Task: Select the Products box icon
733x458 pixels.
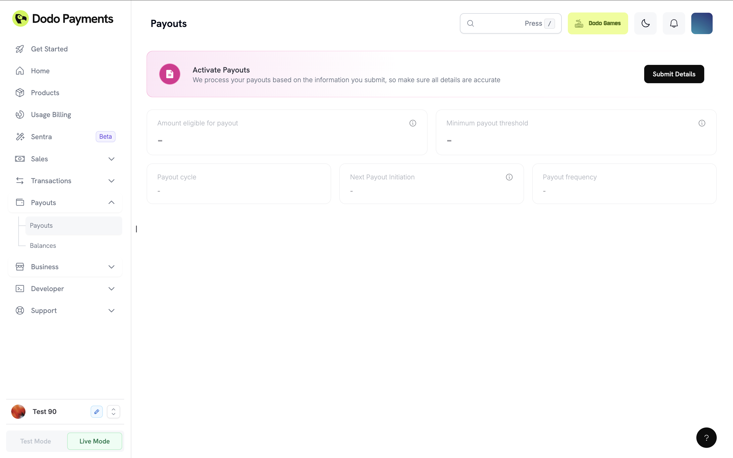Action: (20, 92)
